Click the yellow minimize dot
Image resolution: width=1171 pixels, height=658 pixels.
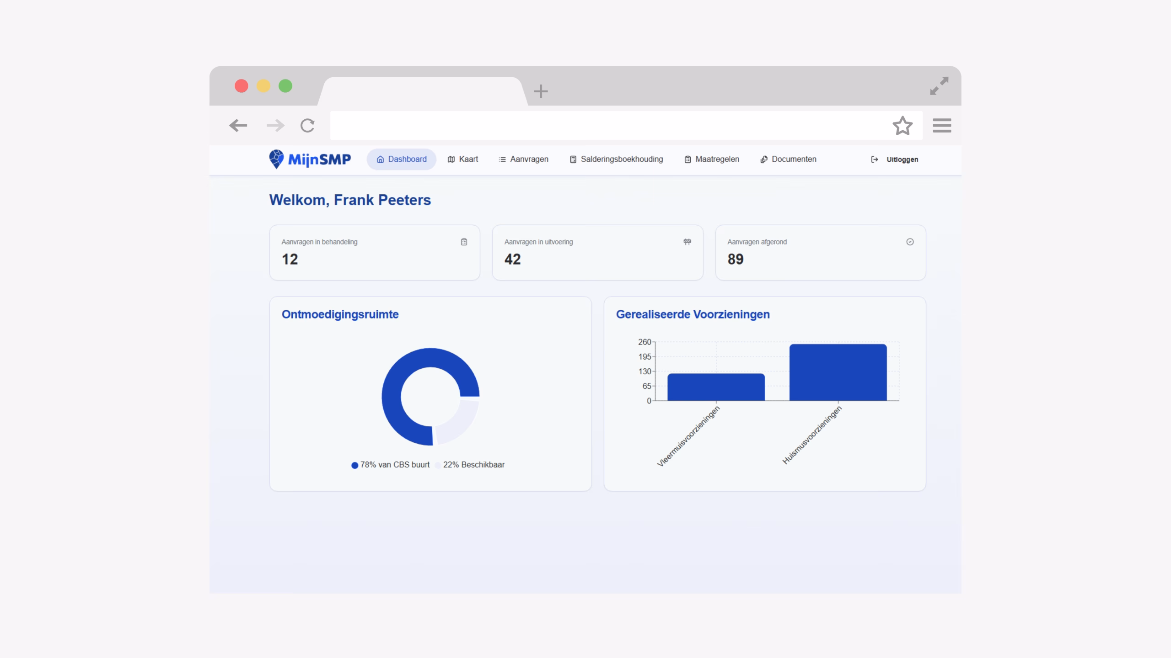pos(263,86)
